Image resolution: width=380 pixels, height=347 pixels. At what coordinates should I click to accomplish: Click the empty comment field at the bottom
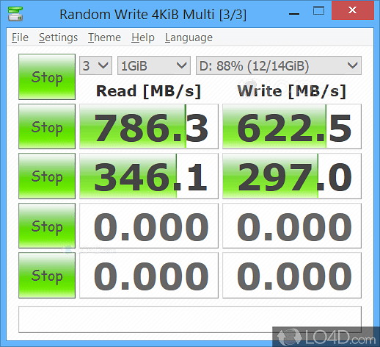pos(190,319)
